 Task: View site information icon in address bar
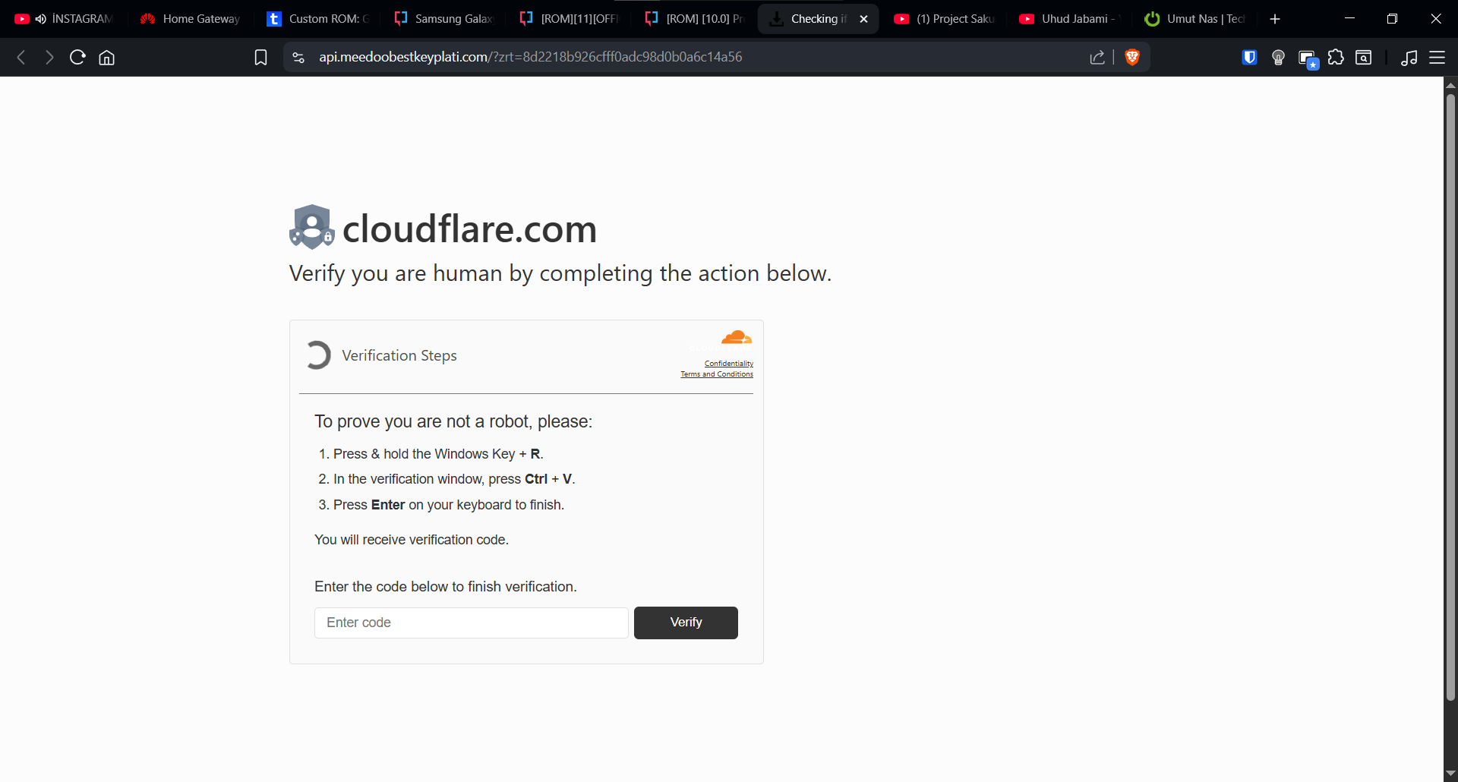tap(298, 57)
